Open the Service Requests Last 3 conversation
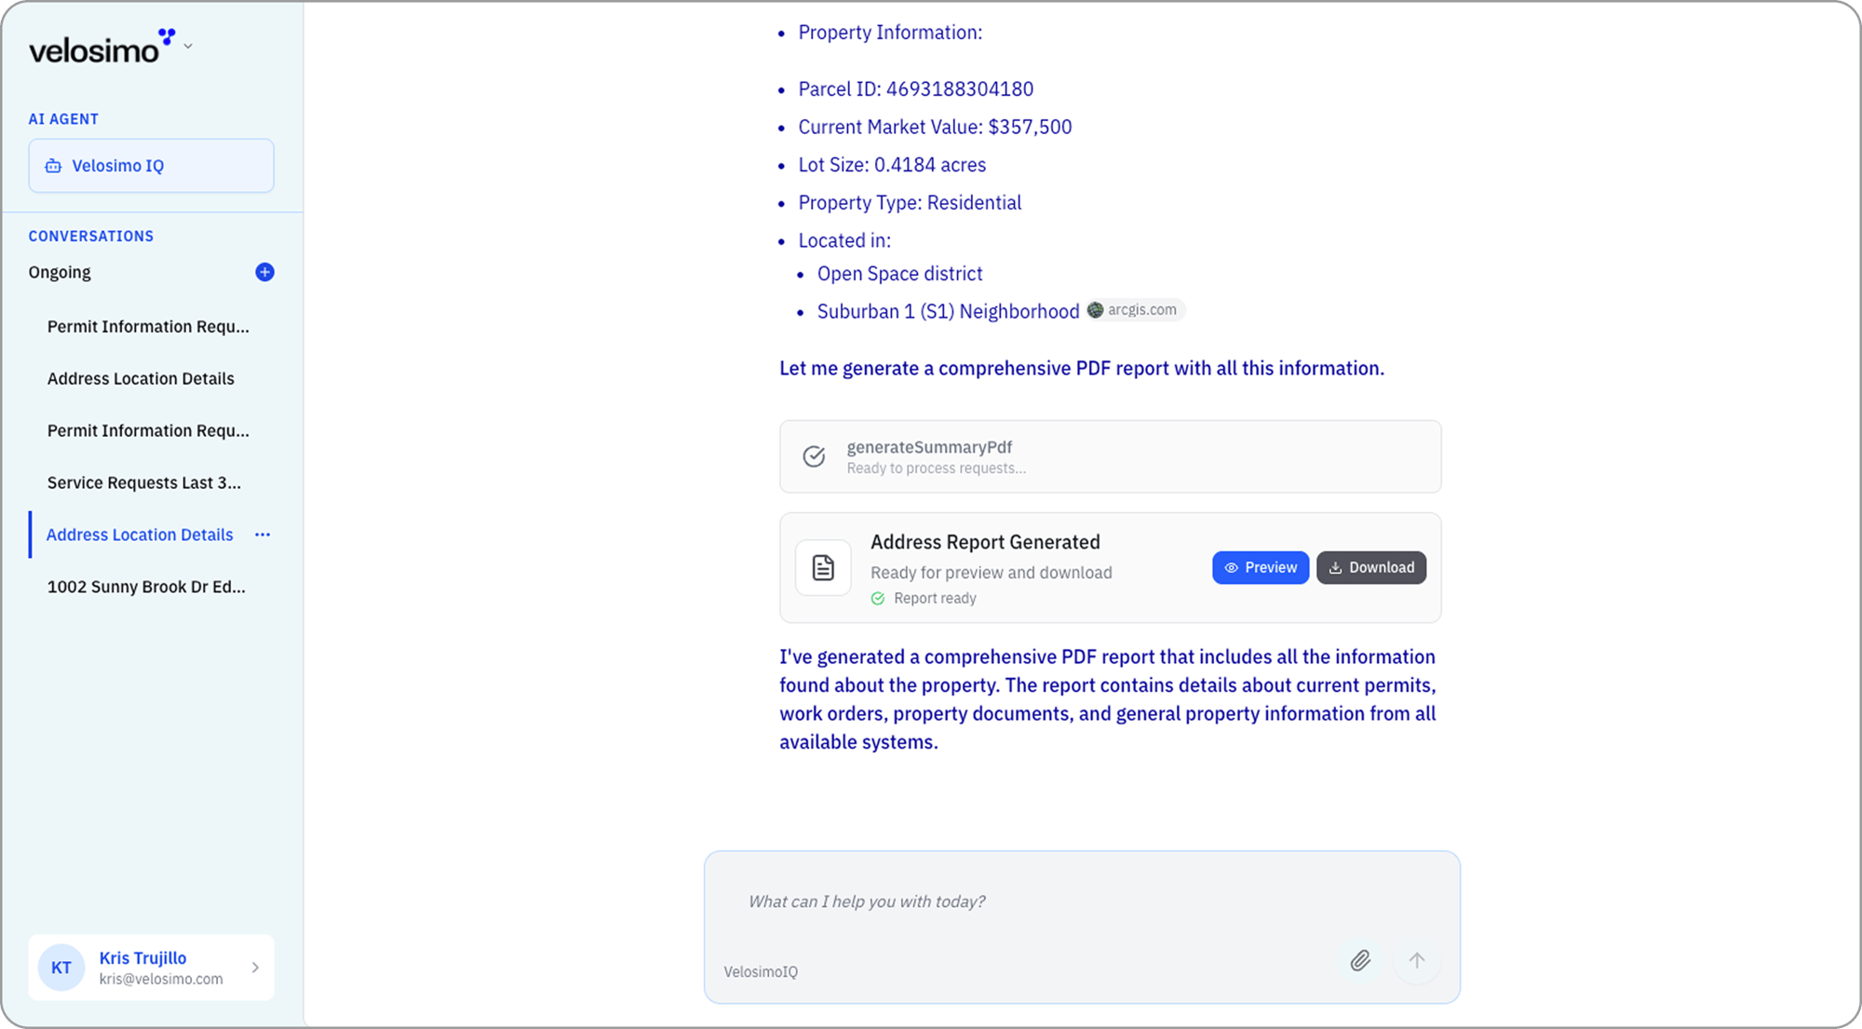The width and height of the screenshot is (1862, 1029). [x=144, y=482]
